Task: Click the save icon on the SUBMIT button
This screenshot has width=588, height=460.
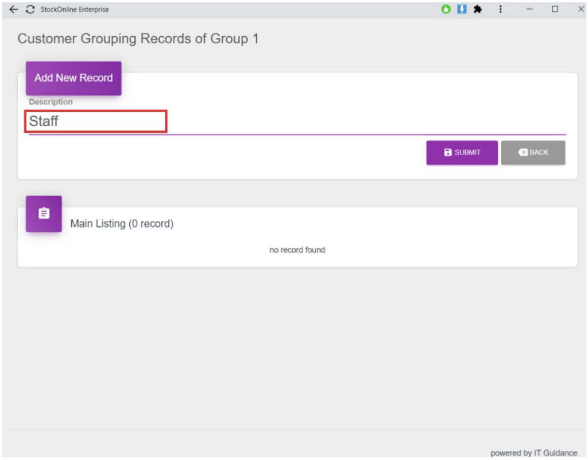Action: coord(448,153)
